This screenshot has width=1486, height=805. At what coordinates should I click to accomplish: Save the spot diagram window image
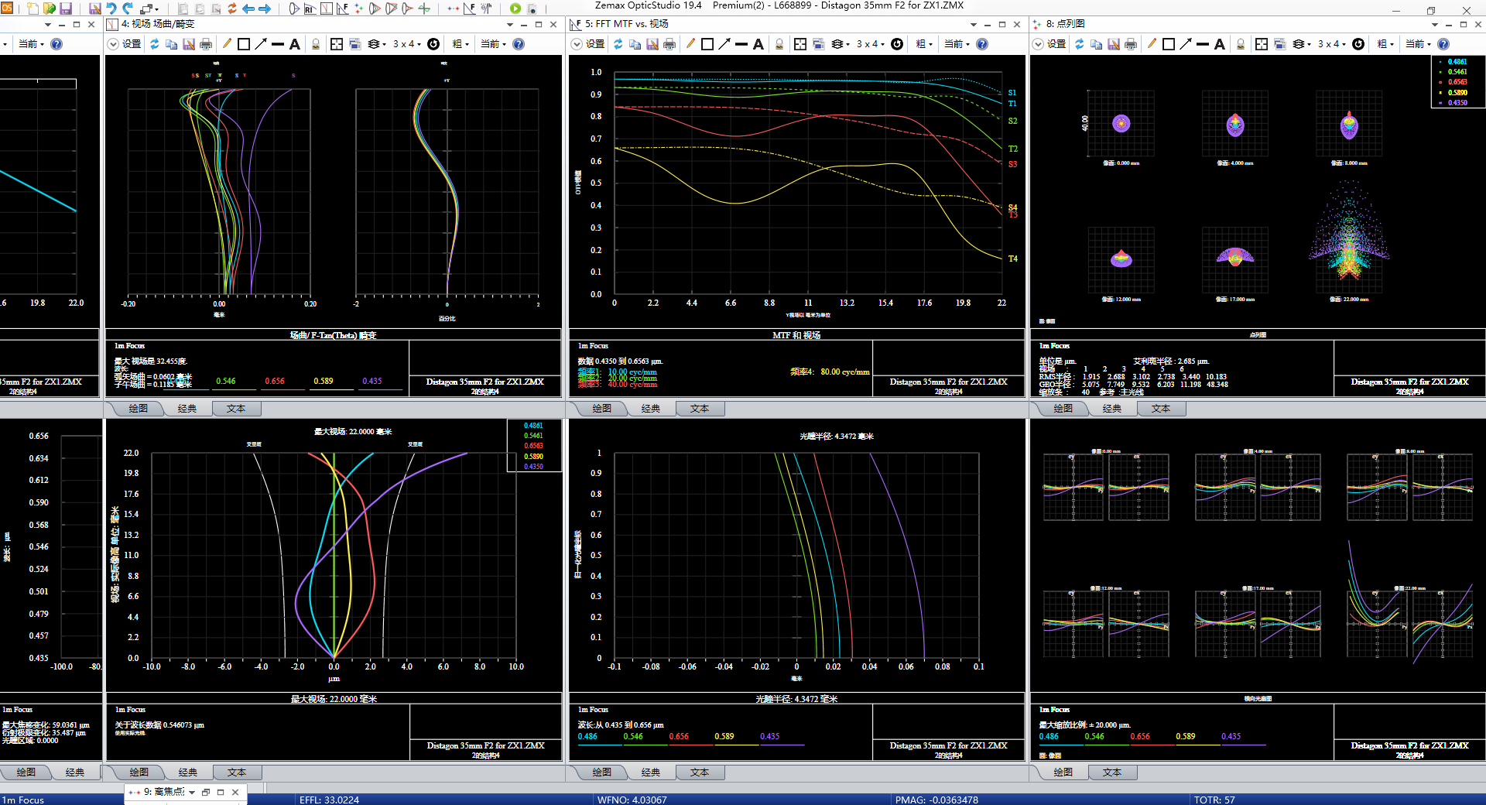click(x=1114, y=44)
